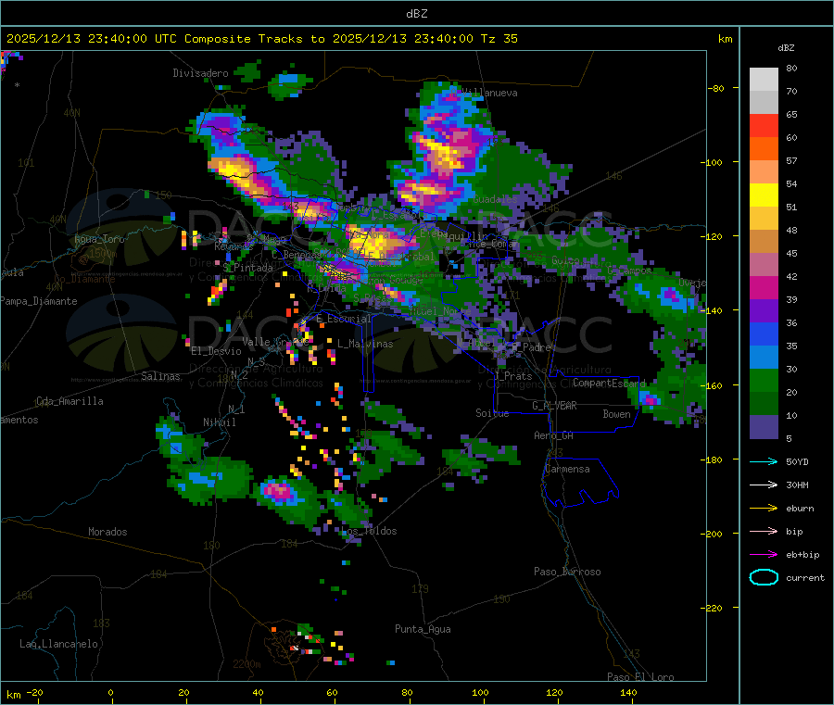Click the cyan 'current' ellipse legend symbol
The width and height of the screenshot is (834, 705).
tap(764, 577)
